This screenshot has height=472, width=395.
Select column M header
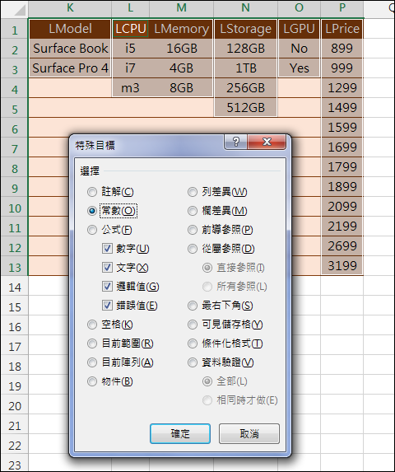click(x=181, y=8)
